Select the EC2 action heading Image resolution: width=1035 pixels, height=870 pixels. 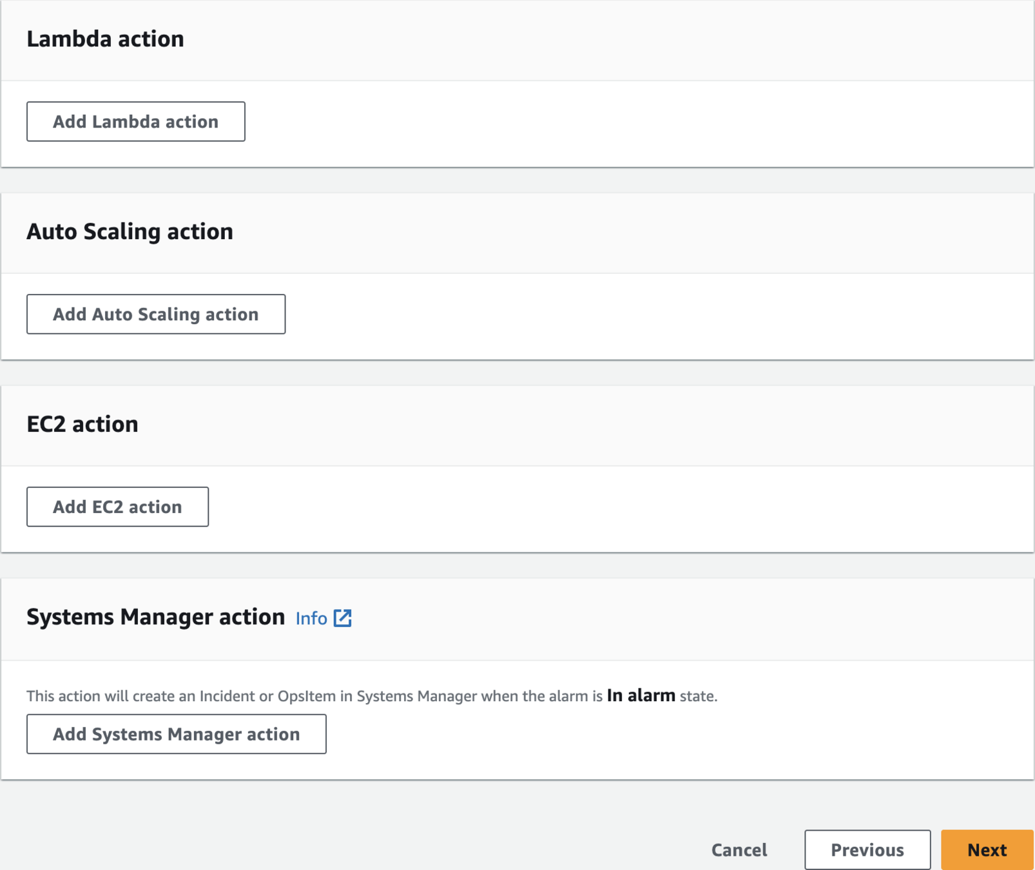[82, 424]
